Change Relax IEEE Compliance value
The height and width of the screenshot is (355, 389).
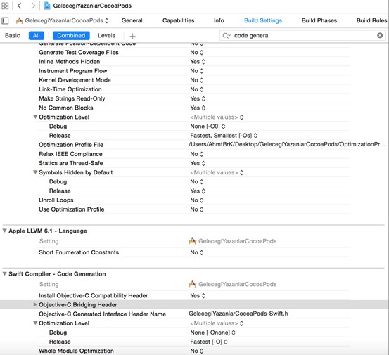point(197,154)
